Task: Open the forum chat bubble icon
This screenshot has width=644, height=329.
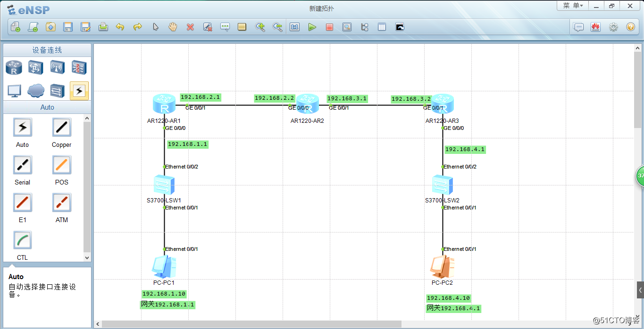Action: [578, 27]
